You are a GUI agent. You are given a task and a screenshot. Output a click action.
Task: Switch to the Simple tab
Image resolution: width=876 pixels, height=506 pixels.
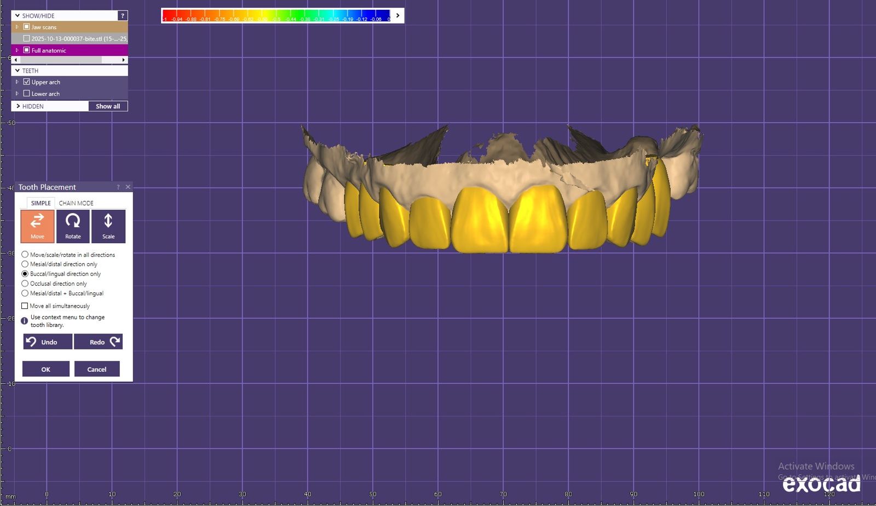(x=41, y=203)
